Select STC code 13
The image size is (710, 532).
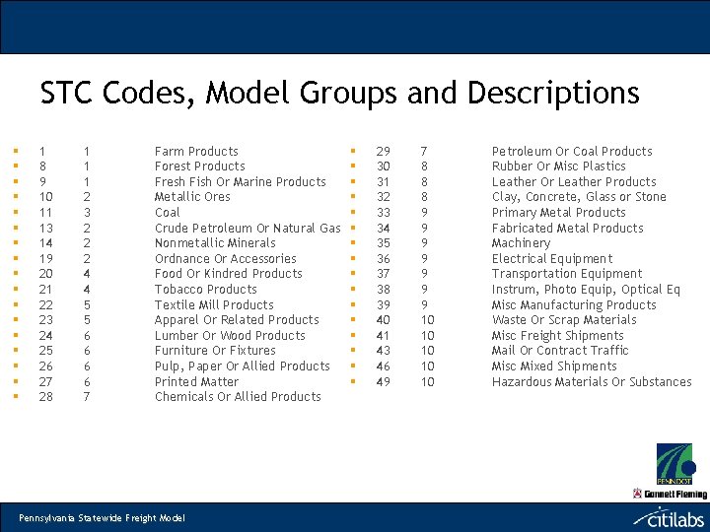(45, 228)
